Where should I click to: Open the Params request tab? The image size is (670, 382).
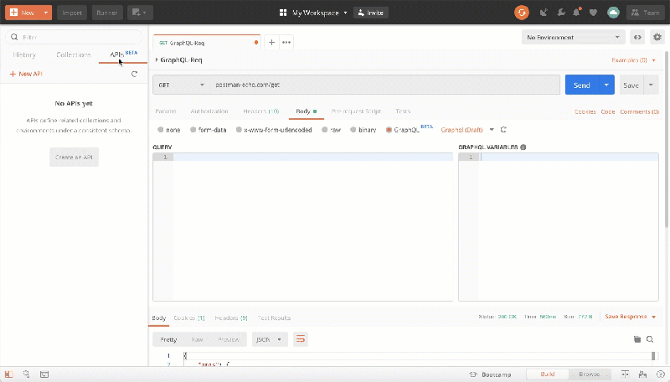pyautogui.click(x=165, y=111)
